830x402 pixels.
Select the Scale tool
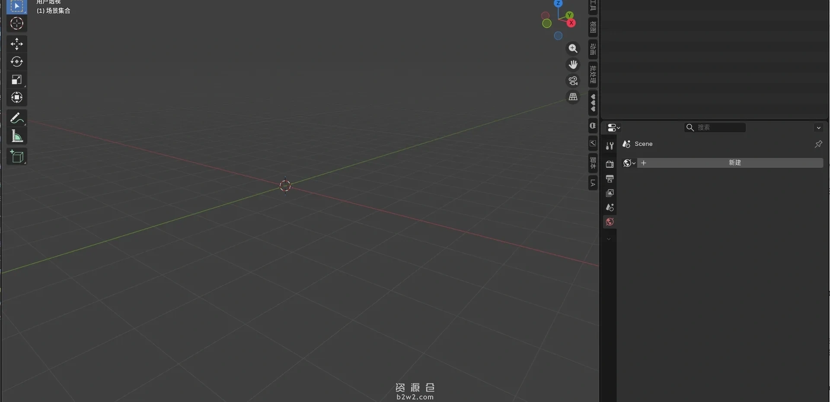tap(16, 79)
